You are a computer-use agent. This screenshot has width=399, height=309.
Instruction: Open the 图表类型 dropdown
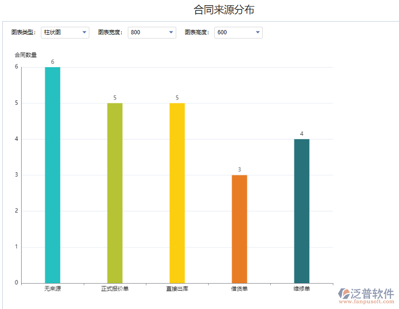point(65,32)
